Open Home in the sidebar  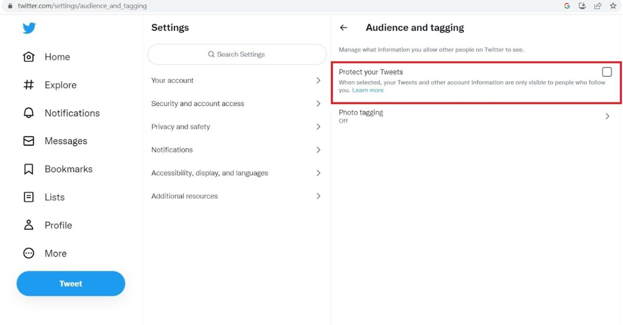coord(57,57)
